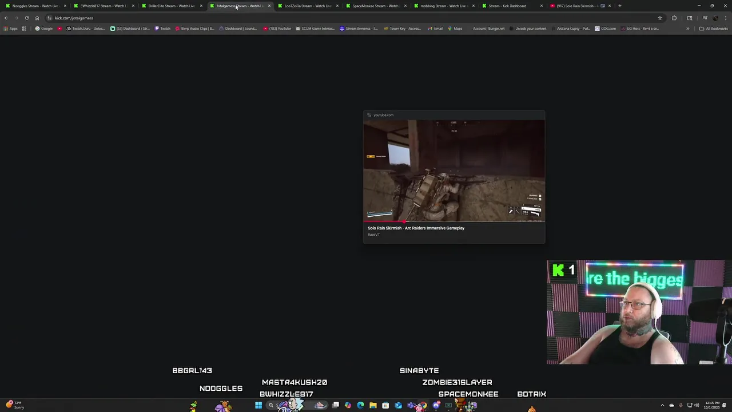Open File Explorer from the taskbar

click(x=373, y=406)
